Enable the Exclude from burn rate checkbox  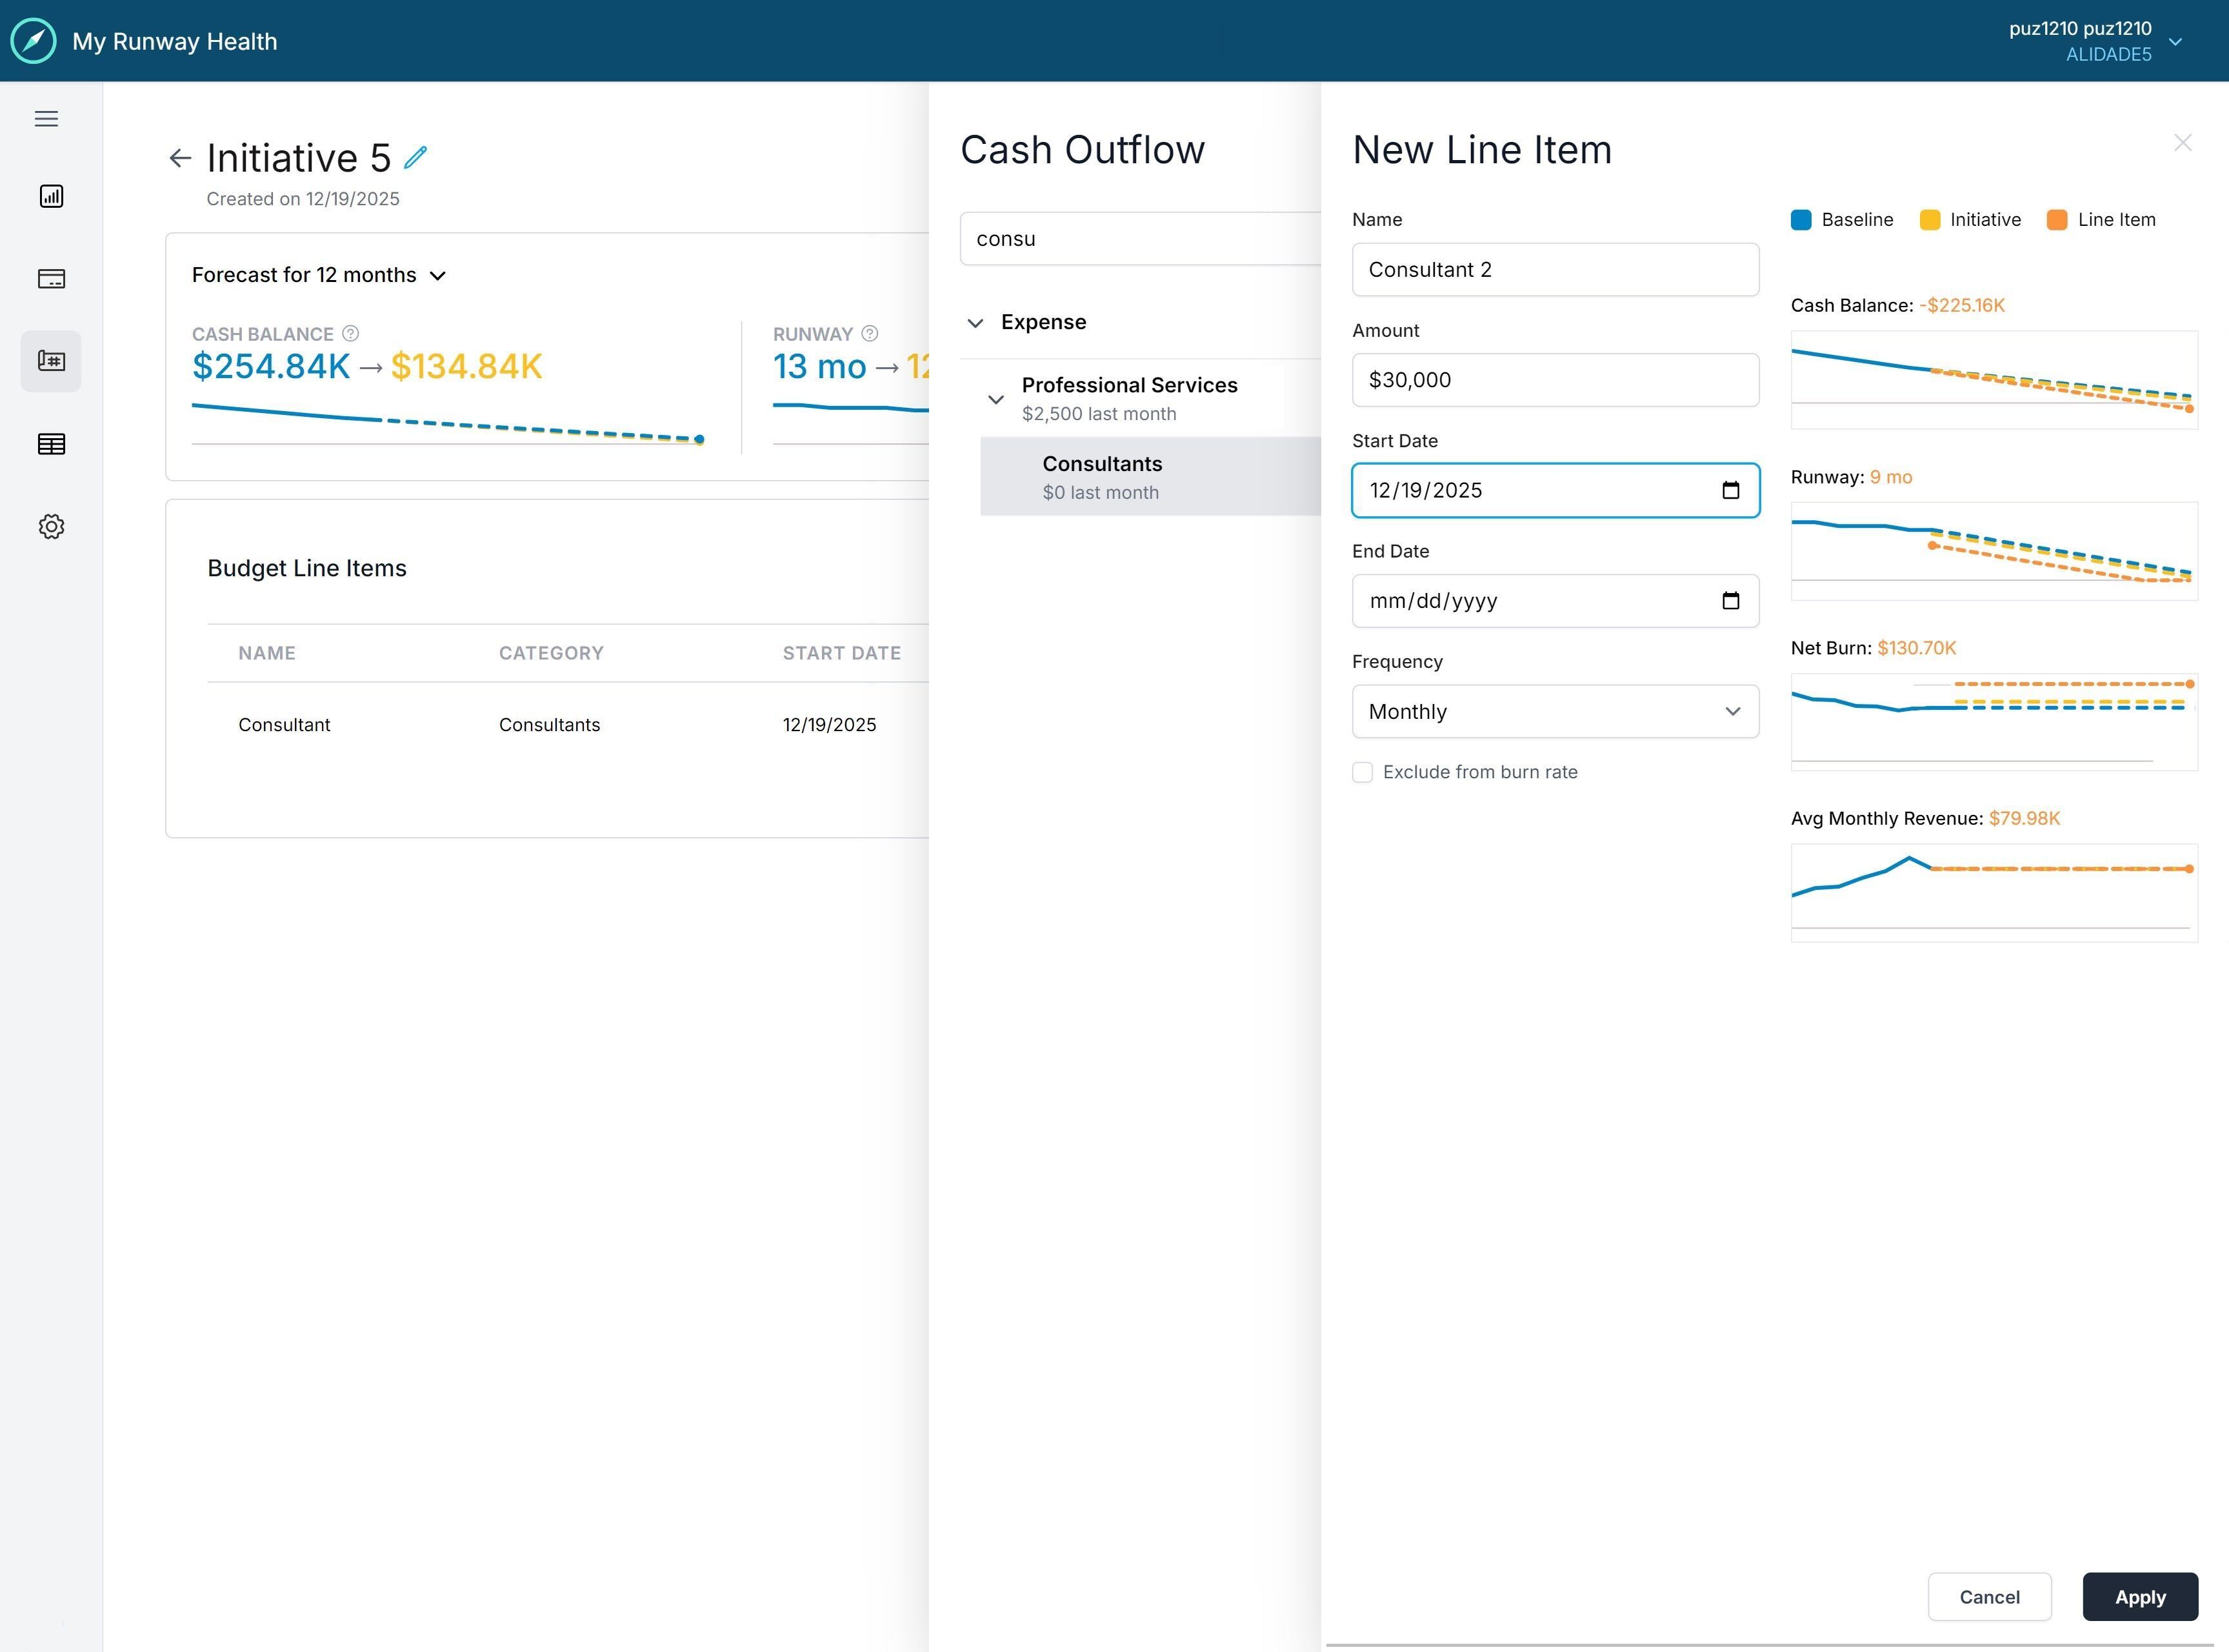(1363, 772)
